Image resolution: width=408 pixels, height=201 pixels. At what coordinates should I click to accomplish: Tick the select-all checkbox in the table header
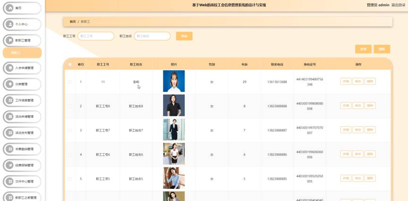(x=70, y=65)
